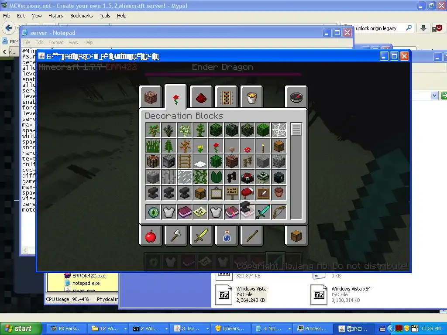Pick the enchantment table item
The image size is (447, 335).
247,177
